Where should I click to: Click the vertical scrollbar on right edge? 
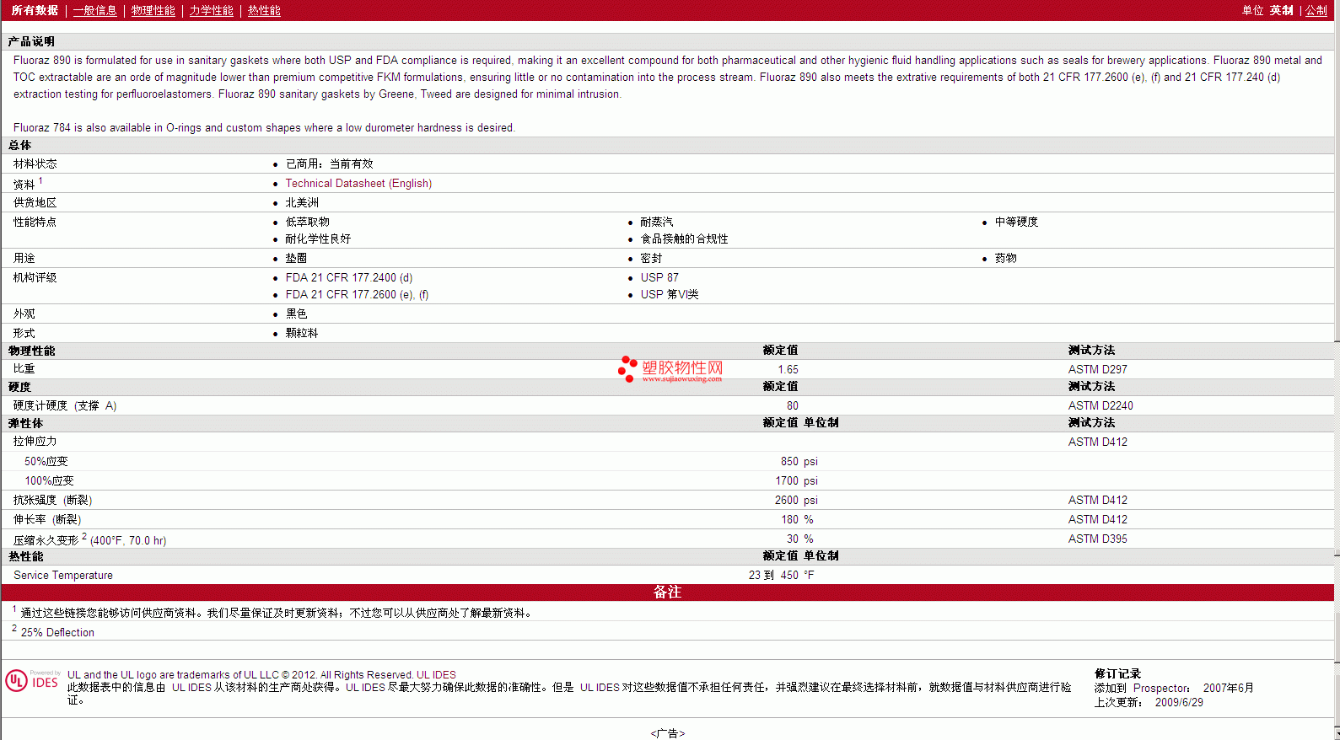1337,370
